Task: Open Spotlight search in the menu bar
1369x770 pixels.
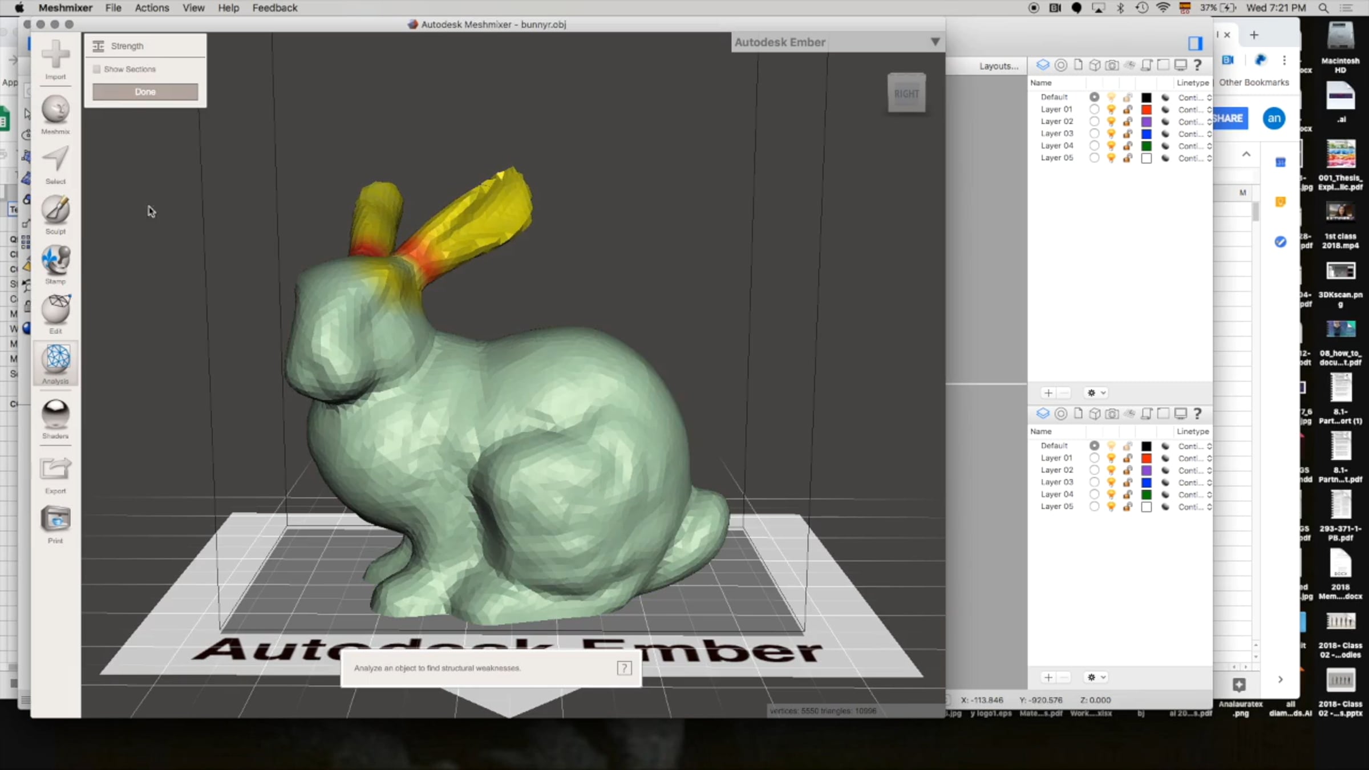Action: click(x=1324, y=8)
